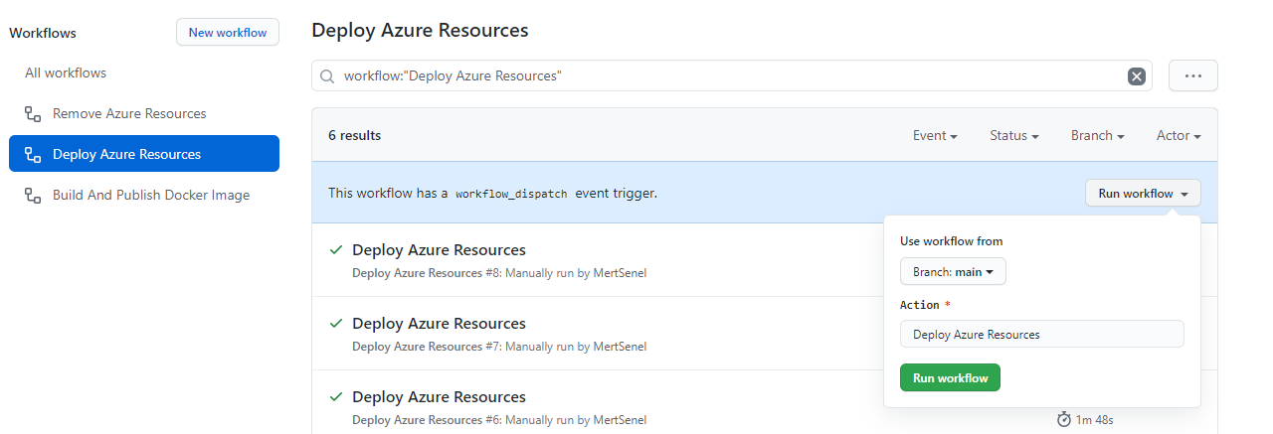Clear the workflow search filter

1136,76
